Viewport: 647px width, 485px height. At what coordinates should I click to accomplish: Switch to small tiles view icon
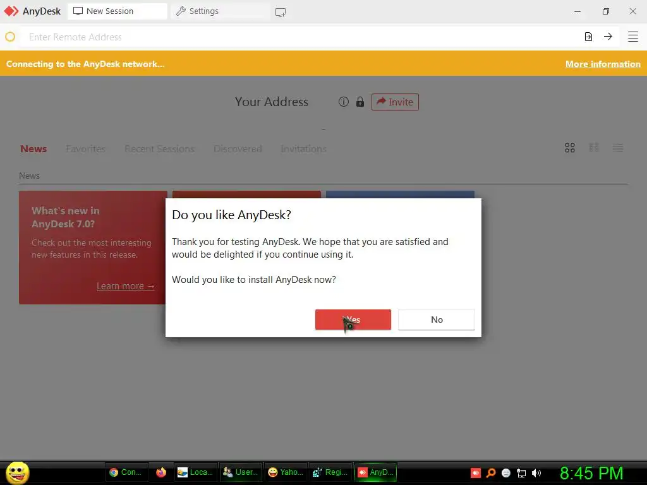coord(594,148)
